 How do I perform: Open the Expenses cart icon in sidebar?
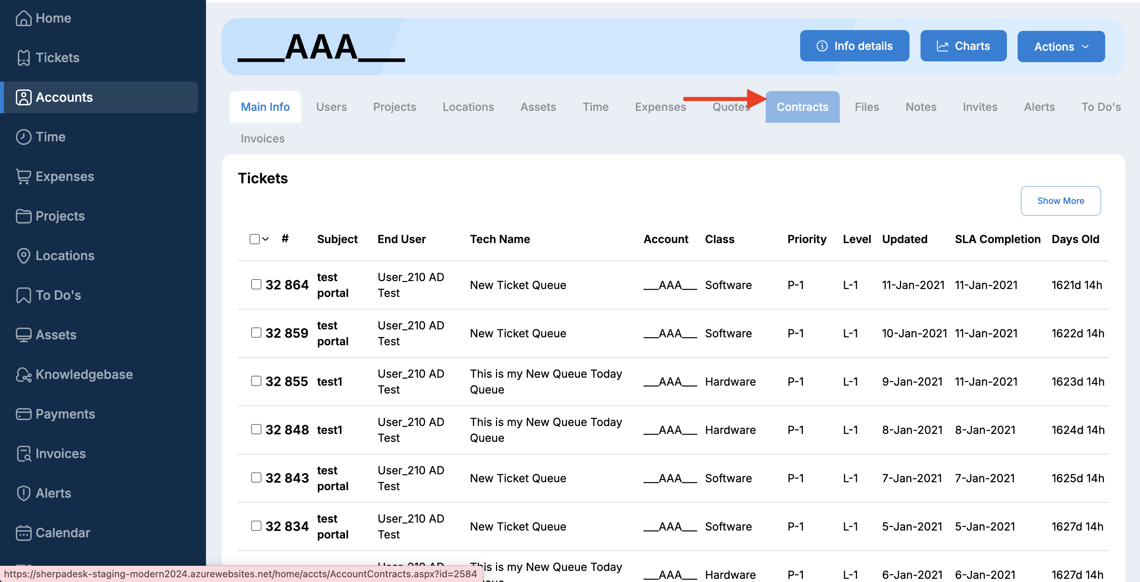(x=23, y=177)
